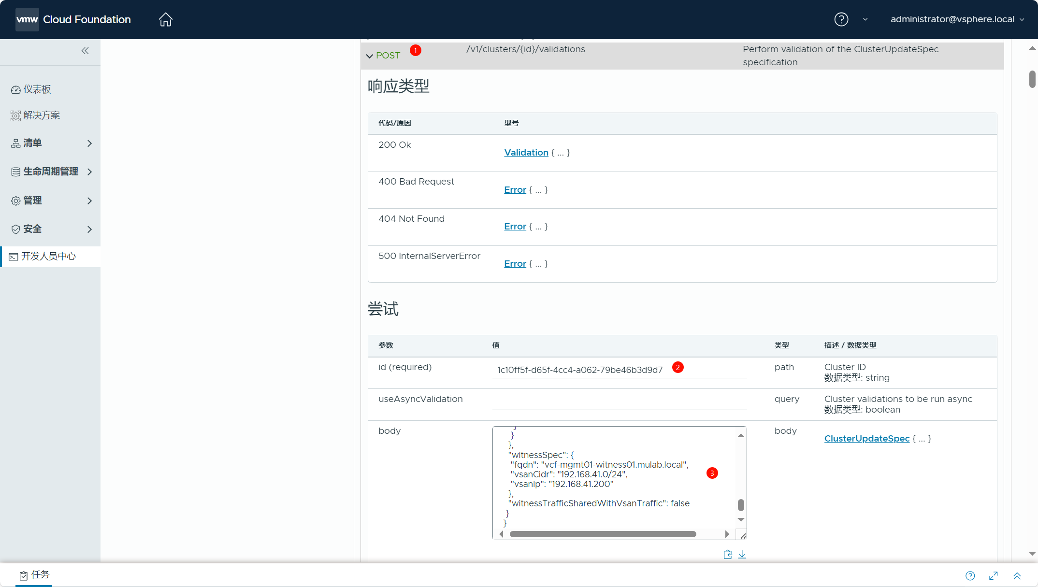This screenshot has width=1038, height=587.
Task: Open the 任务 tab at bottom
Action: 35,575
